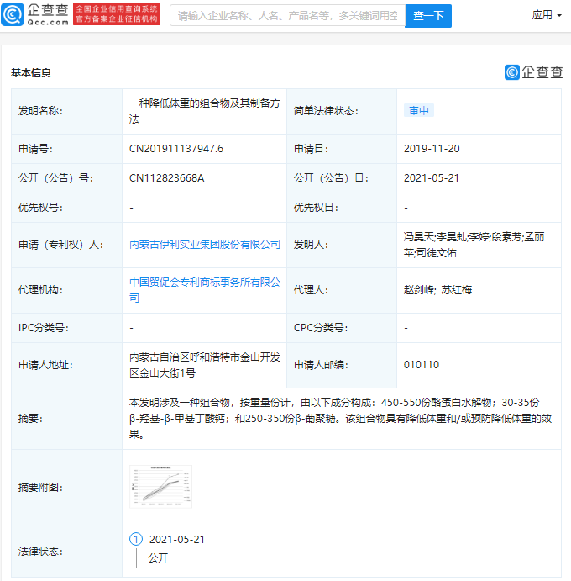Open agency link 中国贸促会专利商标事务所有限公司
This screenshot has height=581, width=571.
tap(205, 290)
